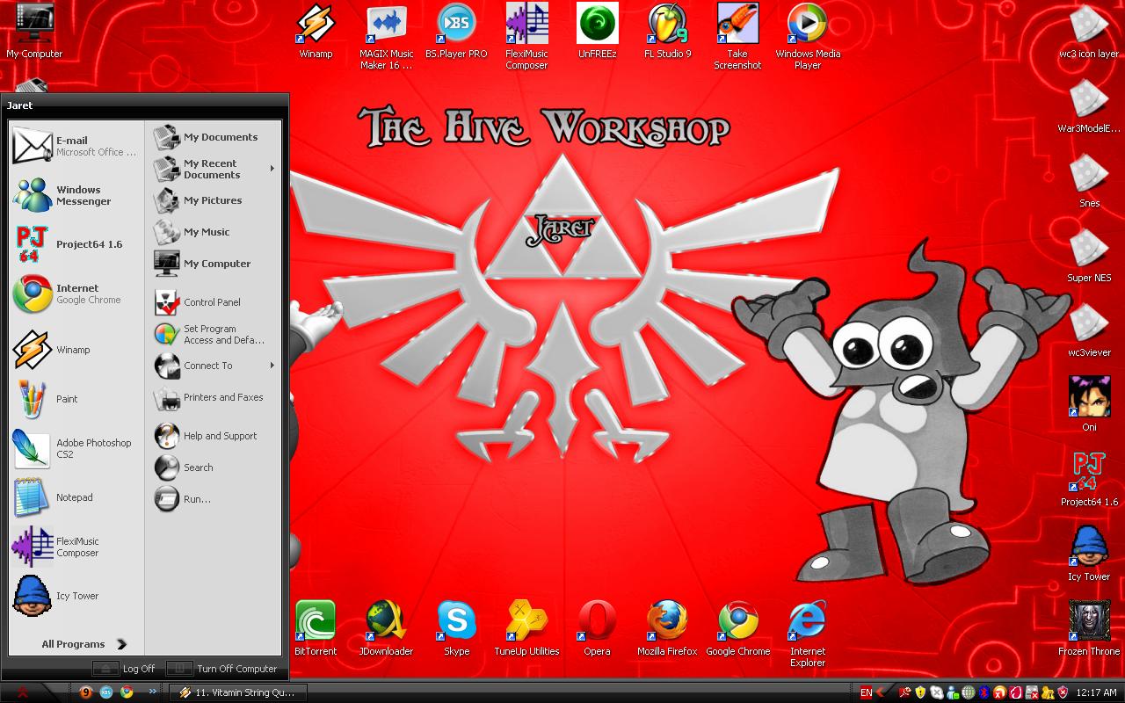Open BS.Player PRO desktop shortcut
This screenshot has height=703, width=1125.
click(x=456, y=30)
